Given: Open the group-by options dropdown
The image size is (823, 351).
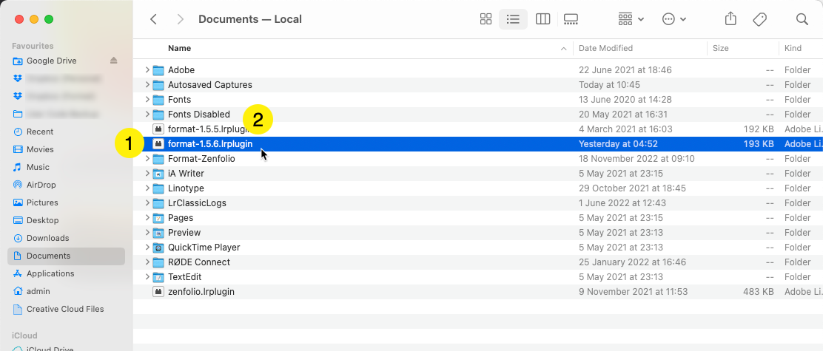Looking at the screenshot, I should tap(631, 19).
